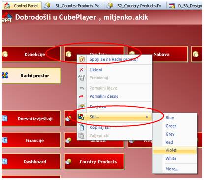Click the cube icon on Country-Products tile
The image size is (204, 180).
(68, 162)
